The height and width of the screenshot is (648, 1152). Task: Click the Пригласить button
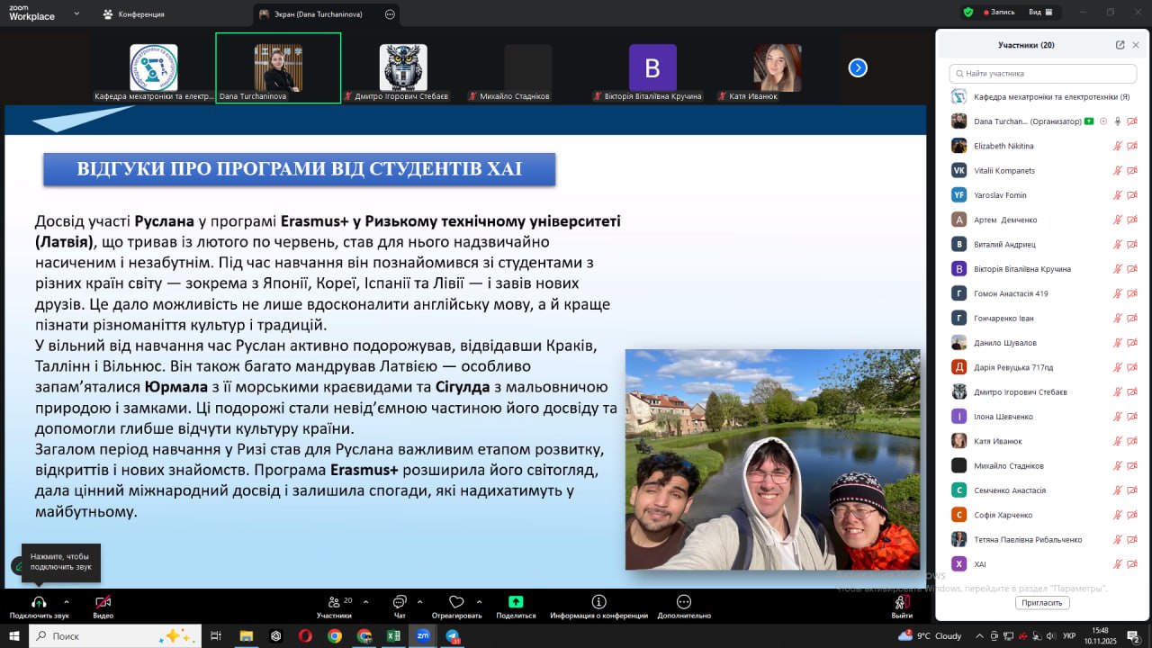[1042, 603]
